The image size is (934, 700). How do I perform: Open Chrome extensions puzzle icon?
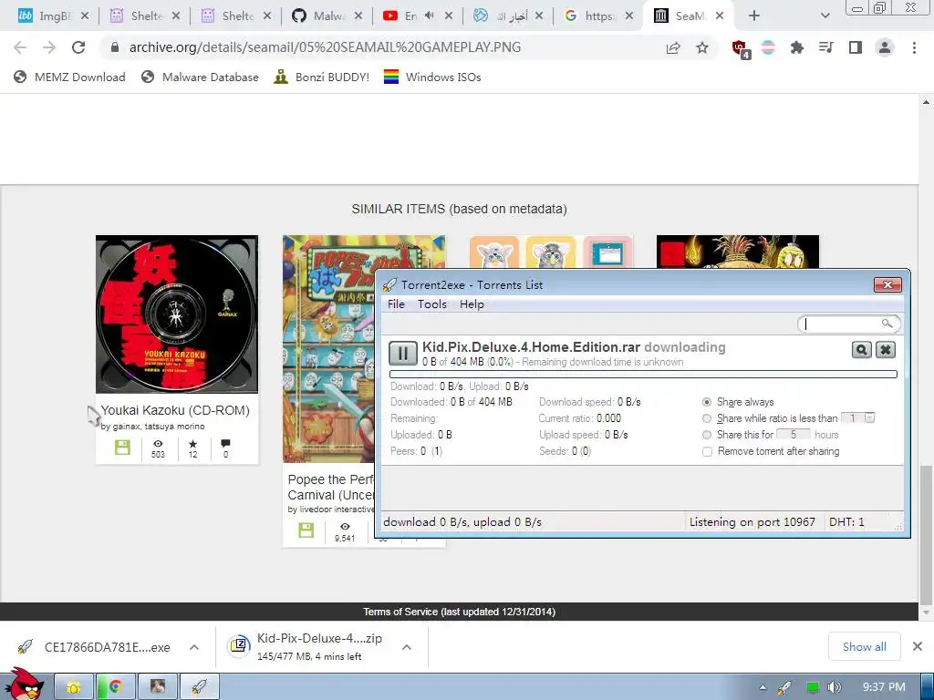(797, 47)
